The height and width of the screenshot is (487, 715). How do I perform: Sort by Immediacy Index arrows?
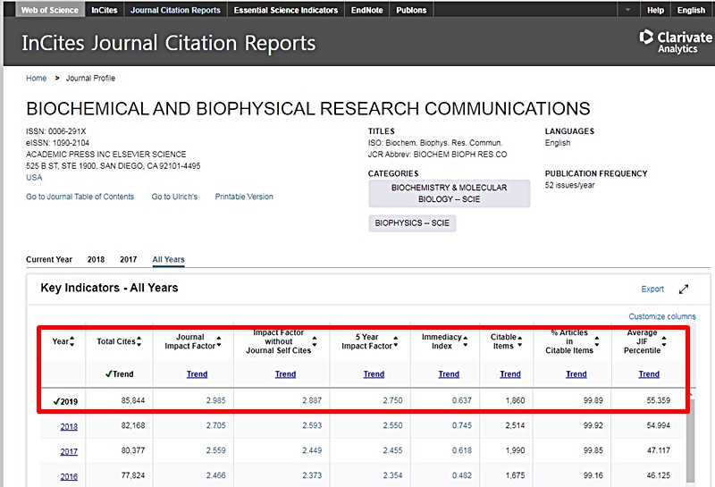(x=465, y=341)
